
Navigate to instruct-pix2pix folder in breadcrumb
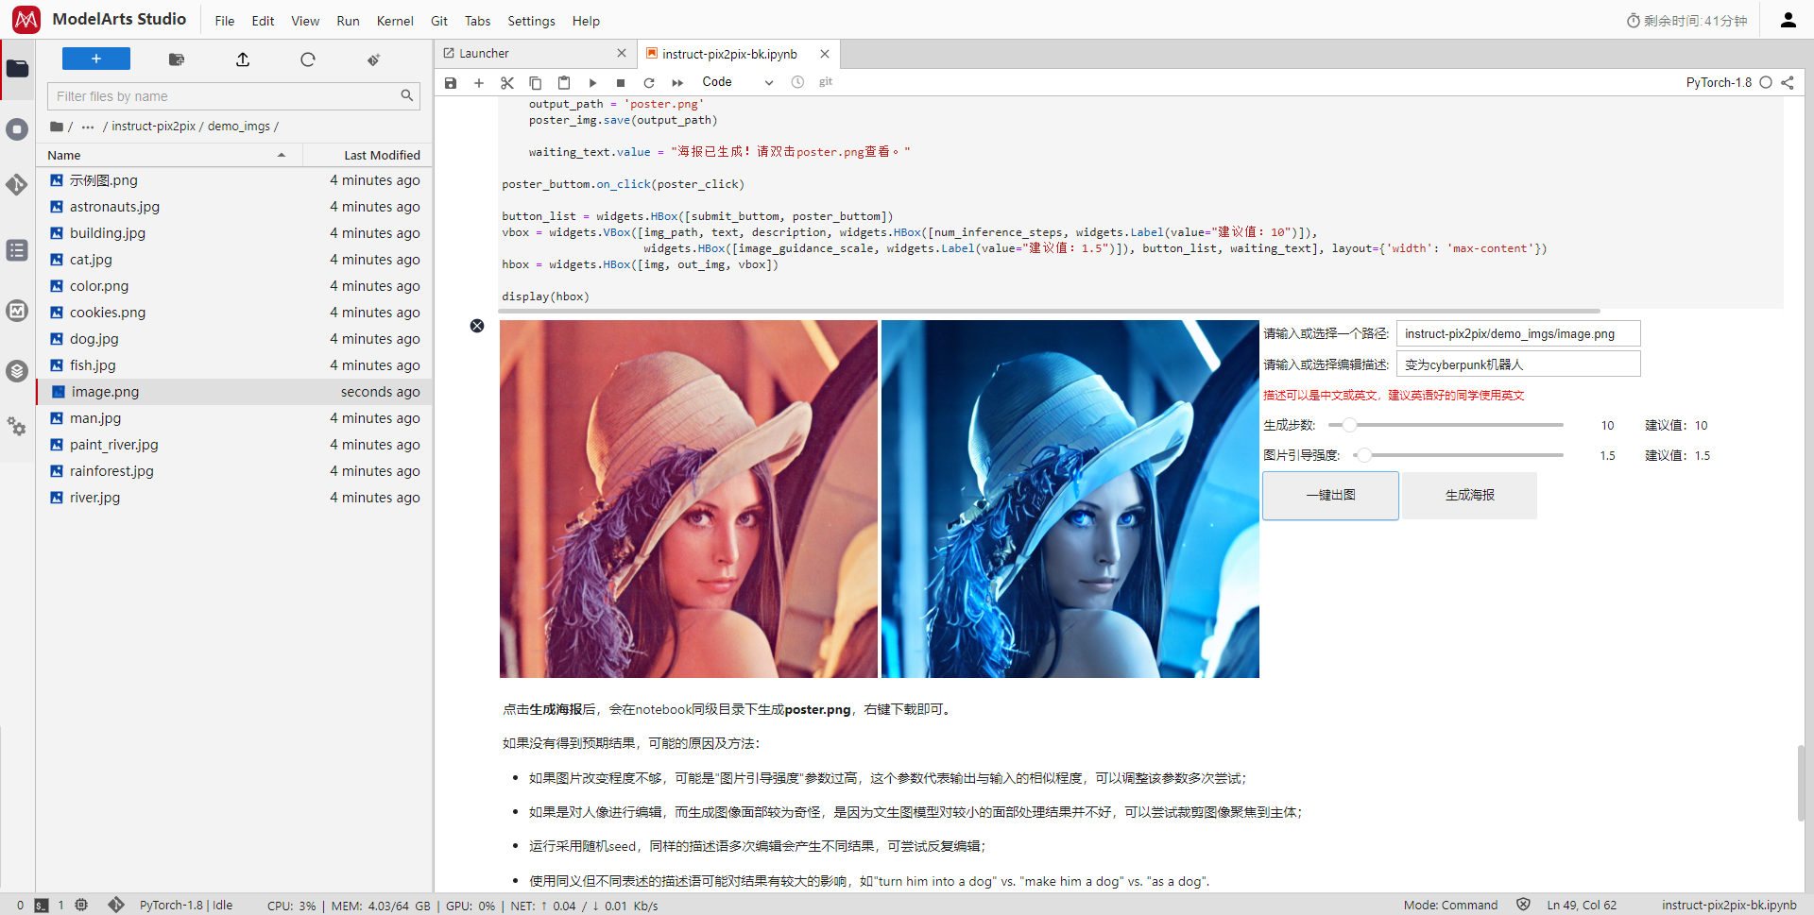tap(153, 127)
